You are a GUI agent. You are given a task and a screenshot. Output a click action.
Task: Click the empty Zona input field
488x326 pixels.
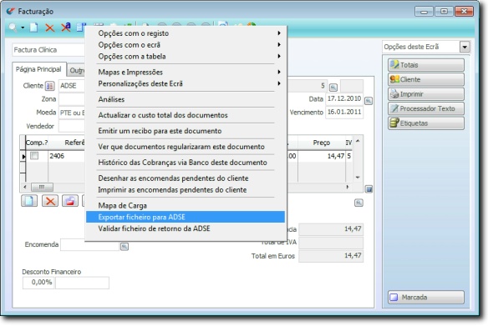coord(72,99)
